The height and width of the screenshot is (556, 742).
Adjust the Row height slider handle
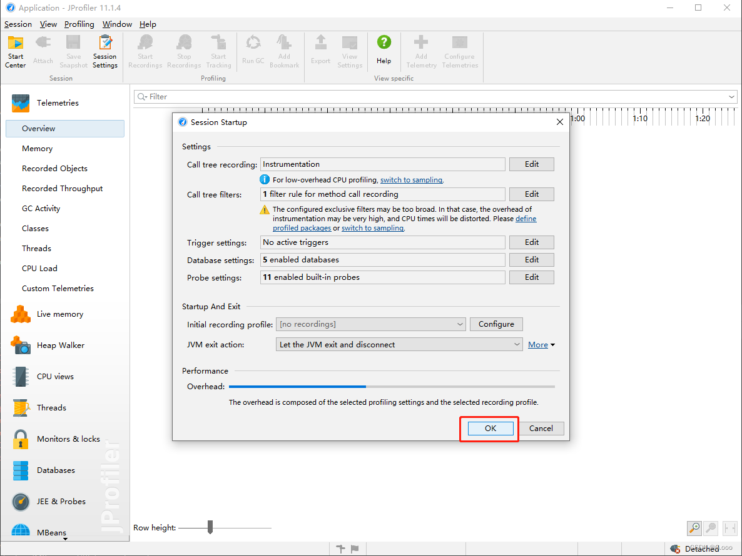[x=210, y=527]
